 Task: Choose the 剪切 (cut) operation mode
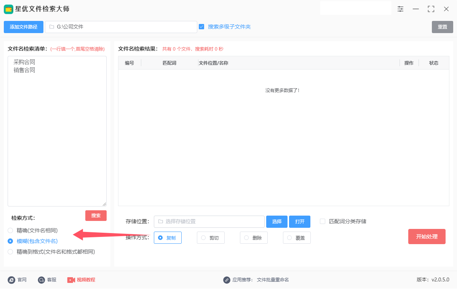pyautogui.click(x=211, y=238)
